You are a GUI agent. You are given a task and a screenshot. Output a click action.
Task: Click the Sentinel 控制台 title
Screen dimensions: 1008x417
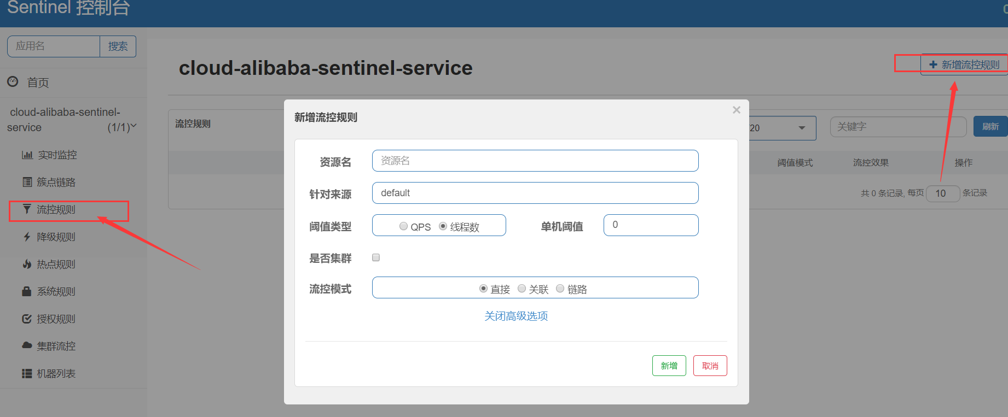[x=68, y=8]
